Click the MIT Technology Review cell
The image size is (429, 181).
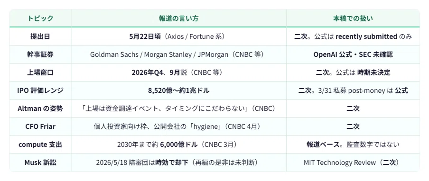click(x=353, y=163)
